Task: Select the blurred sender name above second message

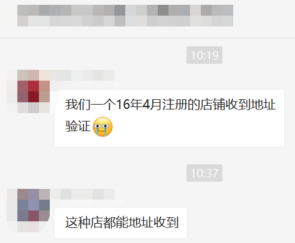Action: pos(82,194)
